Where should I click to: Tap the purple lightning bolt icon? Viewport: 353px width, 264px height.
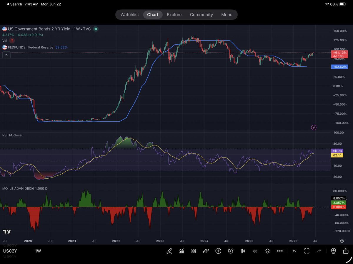(314, 127)
